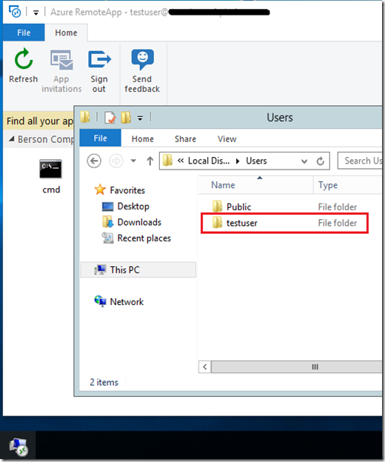Open the File menu in Users window

[100, 138]
